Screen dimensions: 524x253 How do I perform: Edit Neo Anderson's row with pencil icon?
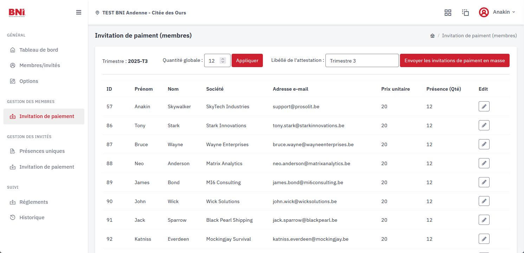[x=484, y=163]
